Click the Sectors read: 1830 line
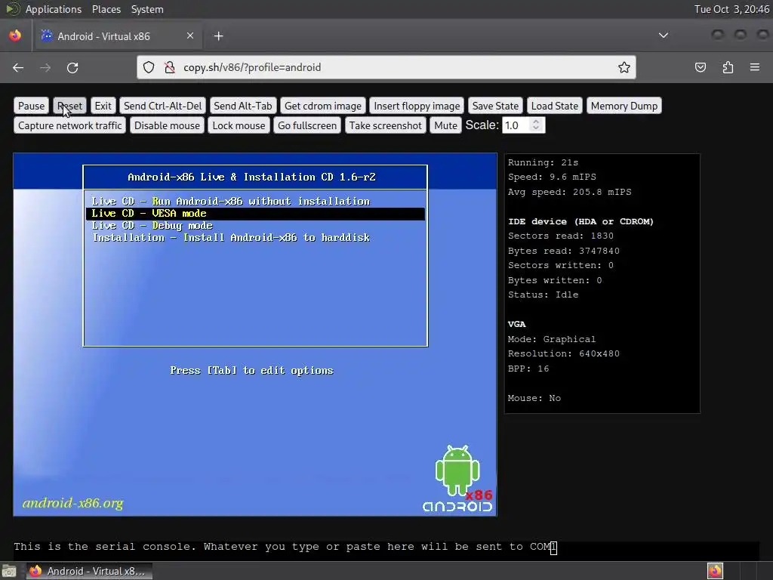This screenshot has height=580, width=773. point(561,236)
